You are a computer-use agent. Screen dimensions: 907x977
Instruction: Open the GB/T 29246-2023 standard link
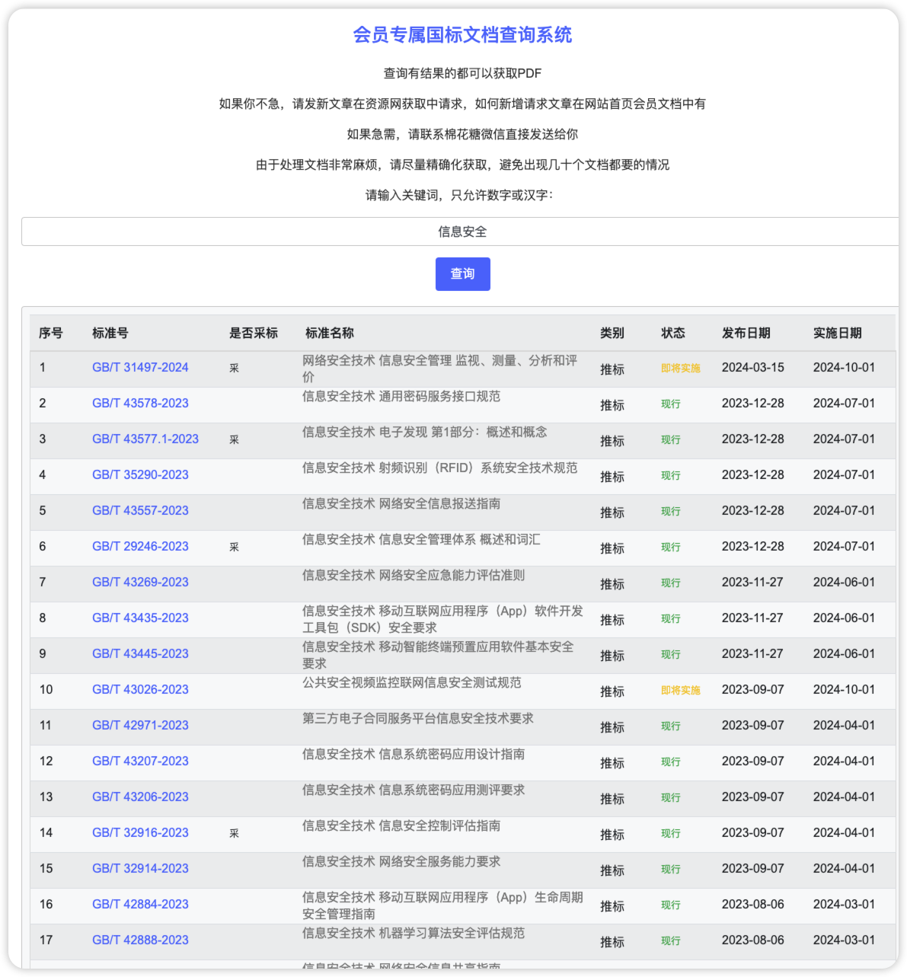[140, 546]
